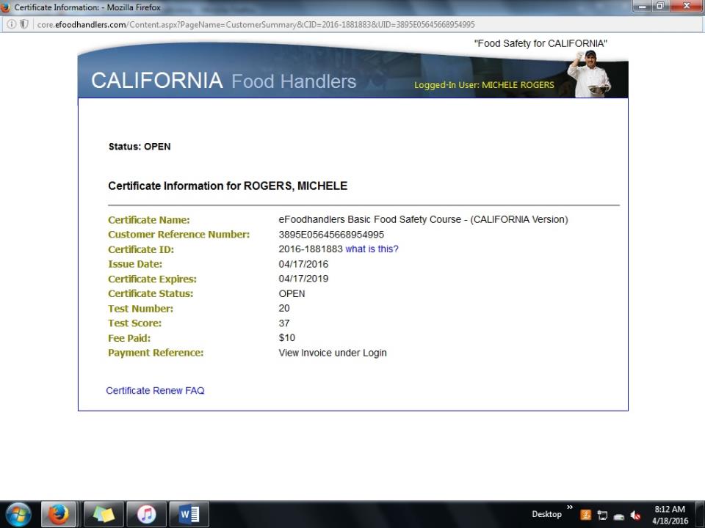This screenshot has height=528, width=705.
Task: Click the 'what is this?' link
Action: (372, 249)
